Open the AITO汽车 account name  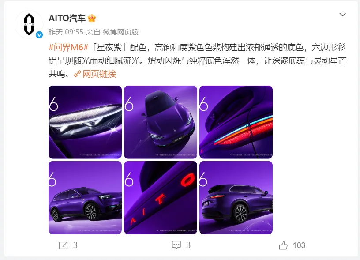67,18
